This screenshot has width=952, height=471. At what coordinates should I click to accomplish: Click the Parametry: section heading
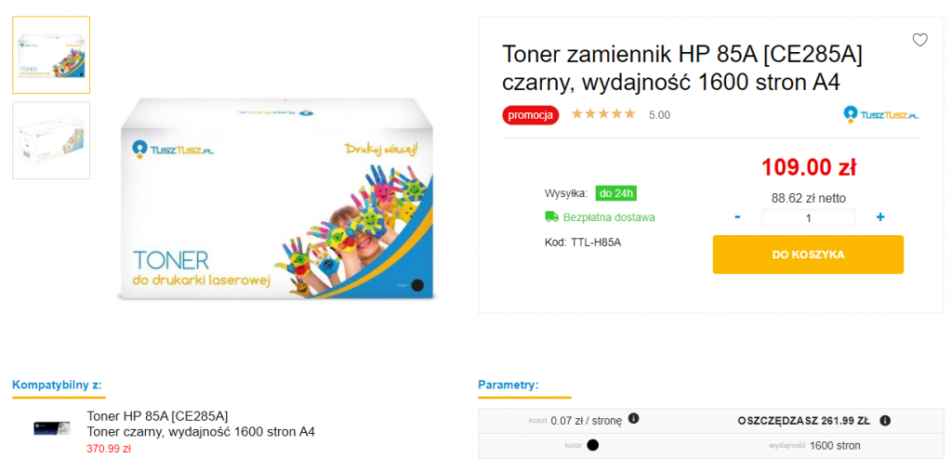(x=509, y=385)
